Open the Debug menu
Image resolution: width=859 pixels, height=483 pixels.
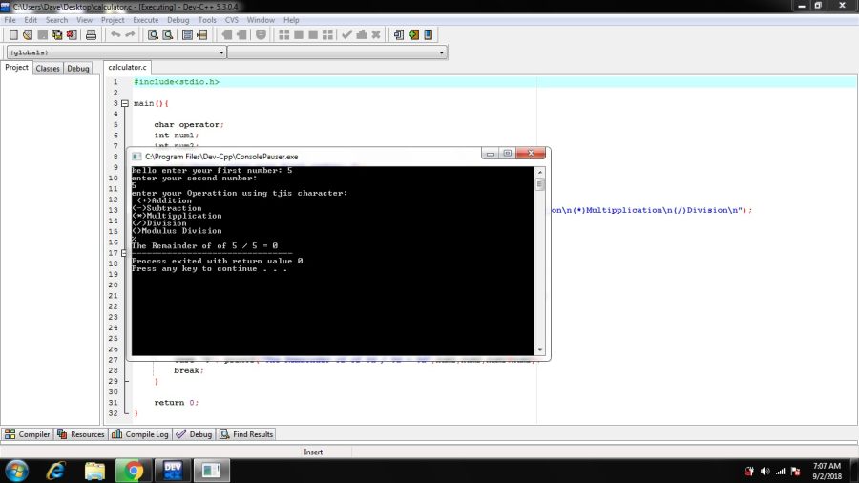178,20
